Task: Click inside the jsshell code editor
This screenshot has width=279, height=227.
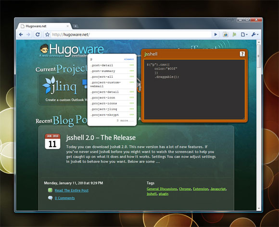Action: coord(194,89)
